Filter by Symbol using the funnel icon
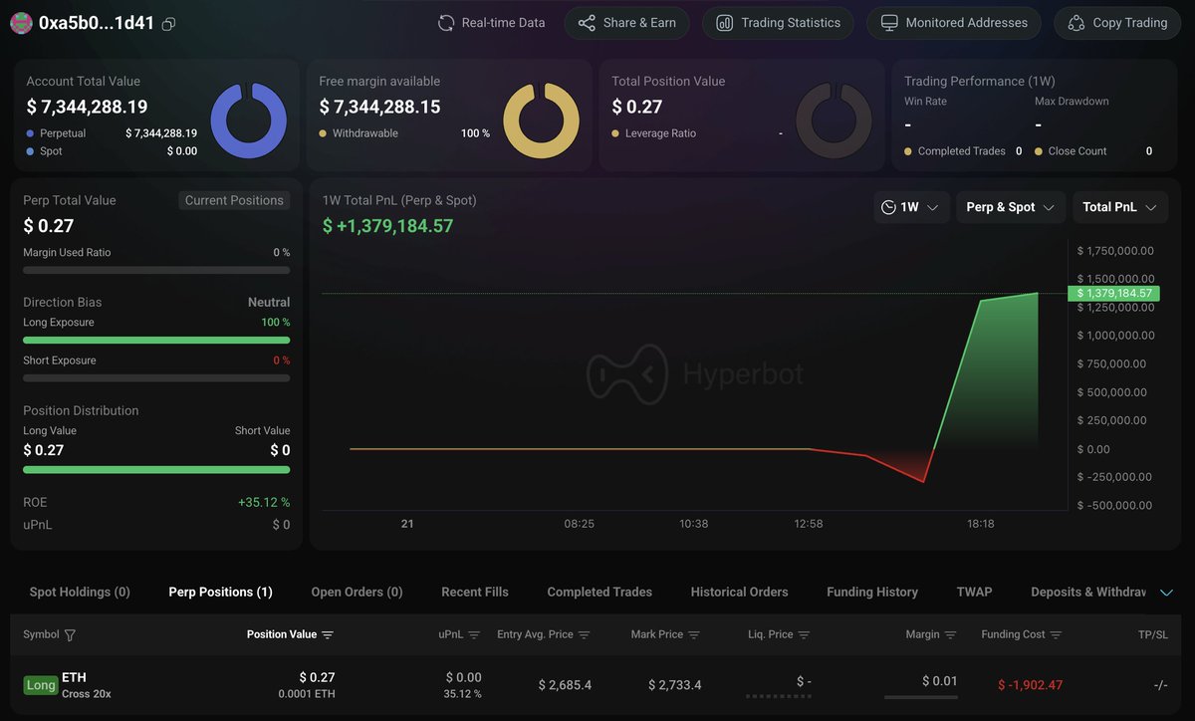This screenshot has height=721, width=1195. click(x=70, y=635)
